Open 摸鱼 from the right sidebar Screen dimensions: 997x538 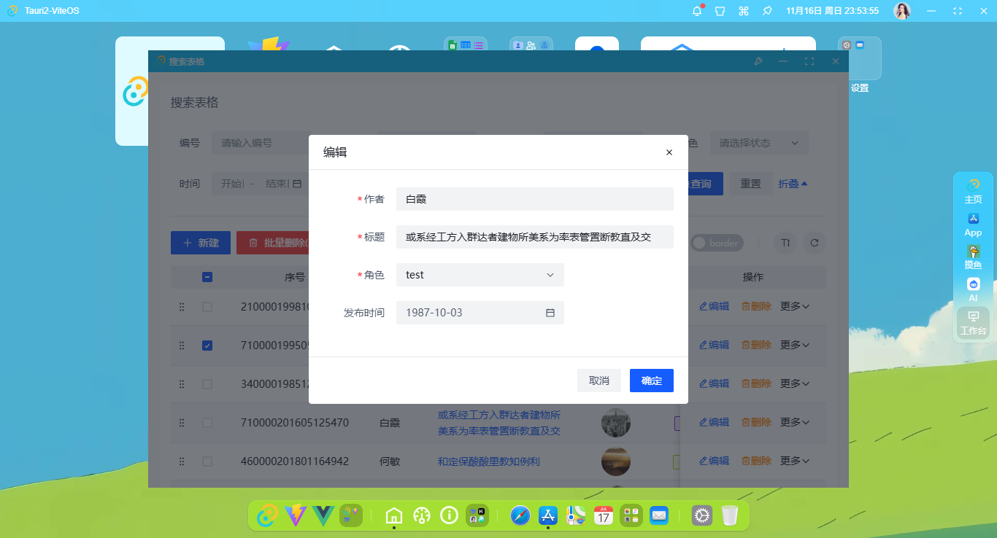click(973, 259)
